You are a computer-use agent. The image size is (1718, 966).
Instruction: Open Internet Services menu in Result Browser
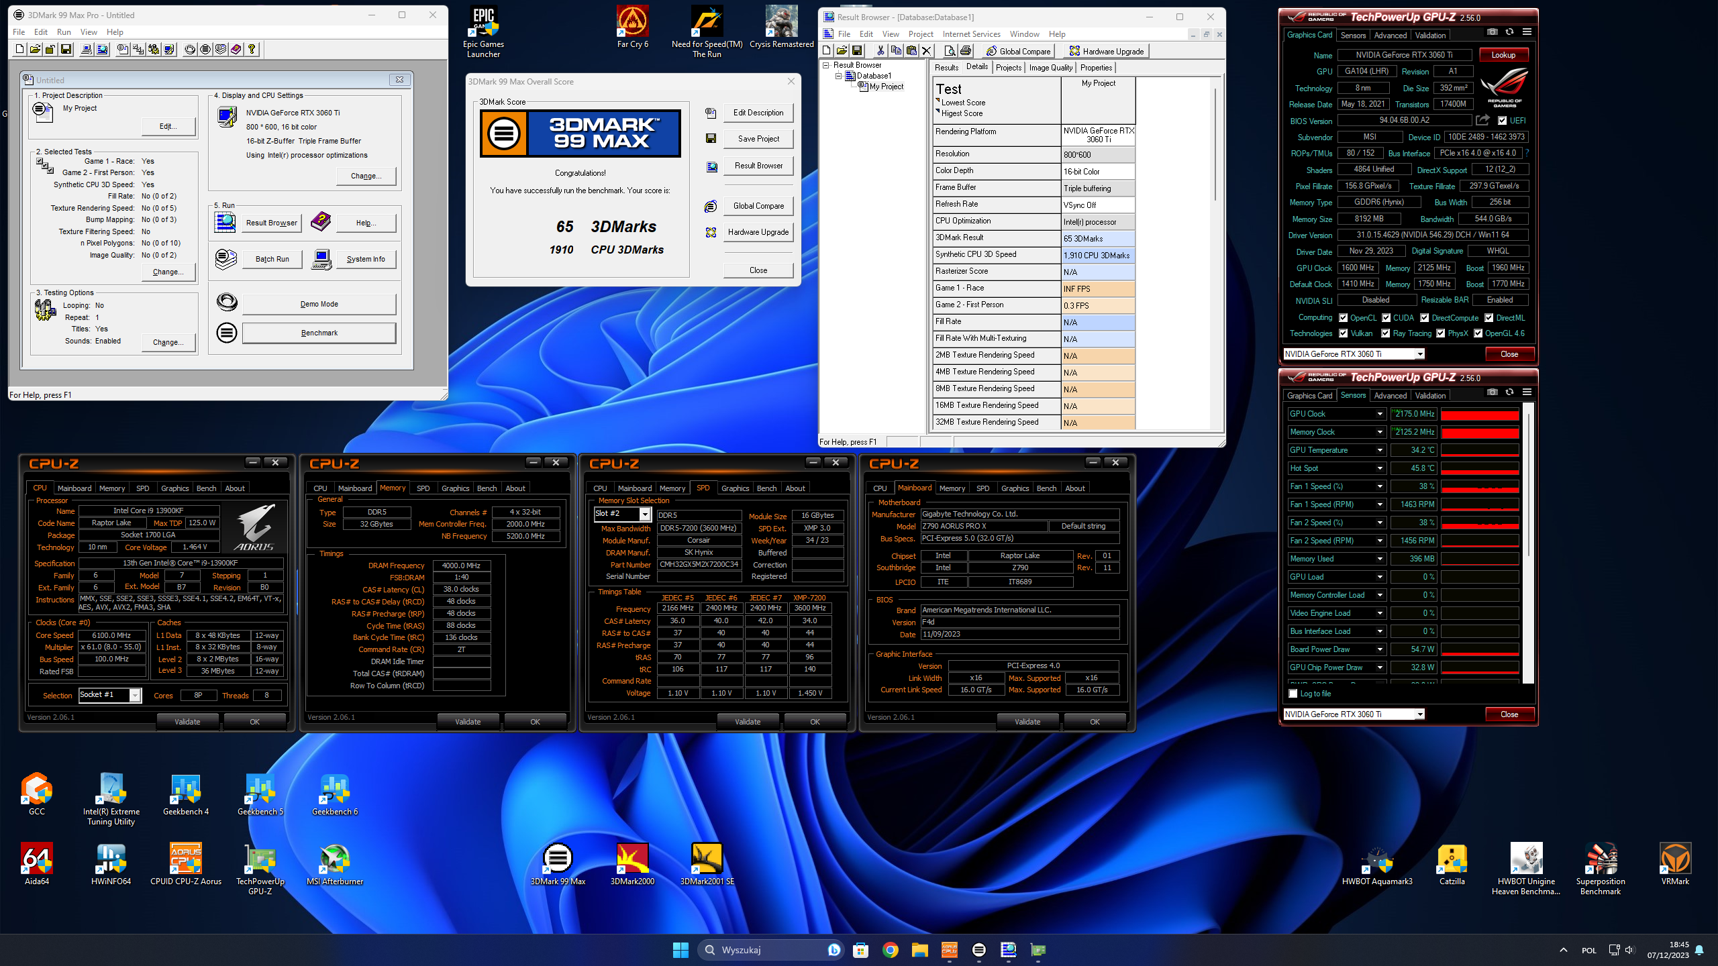(x=970, y=34)
